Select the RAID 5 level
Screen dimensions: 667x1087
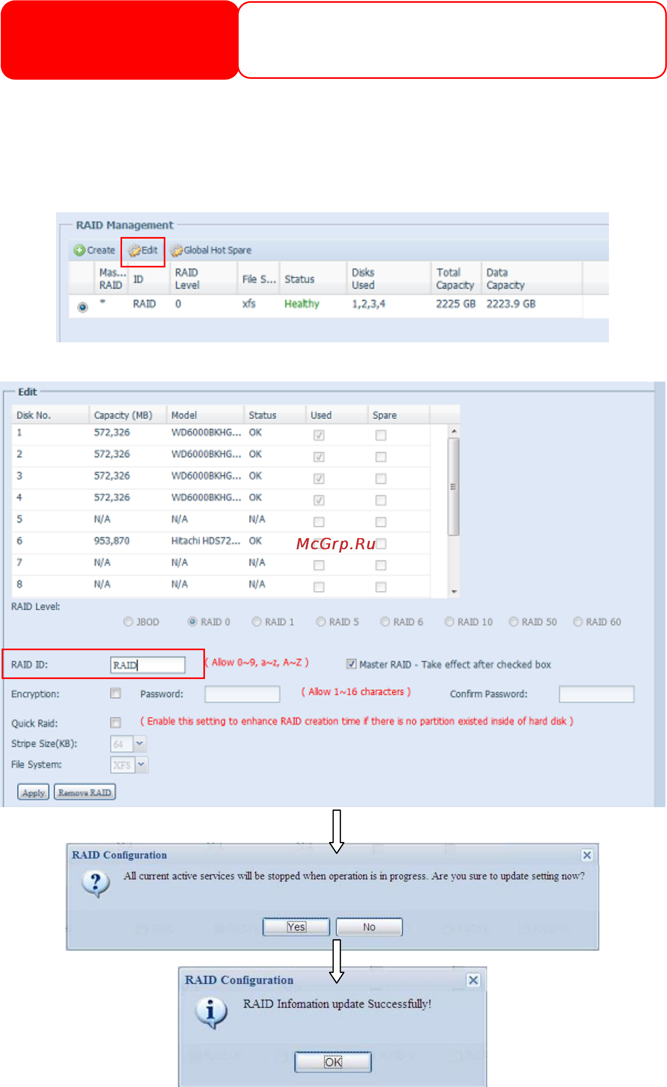tap(321, 622)
